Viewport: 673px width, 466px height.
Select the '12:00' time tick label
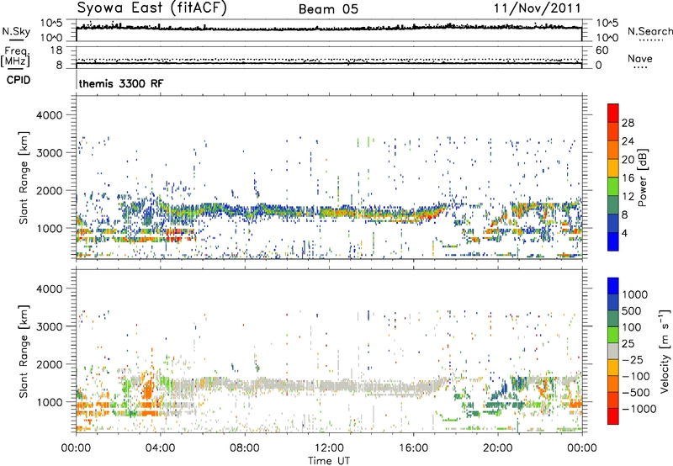point(329,448)
